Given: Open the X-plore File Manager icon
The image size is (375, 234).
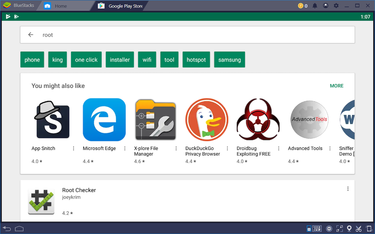Looking at the screenshot, I should pyautogui.click(x=155, y=120).
